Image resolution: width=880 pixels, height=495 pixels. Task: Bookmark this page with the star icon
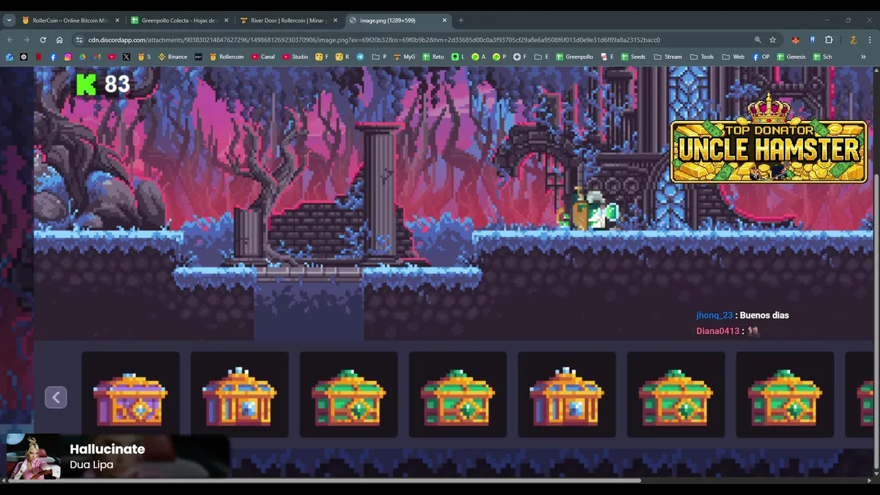(773, 40)
